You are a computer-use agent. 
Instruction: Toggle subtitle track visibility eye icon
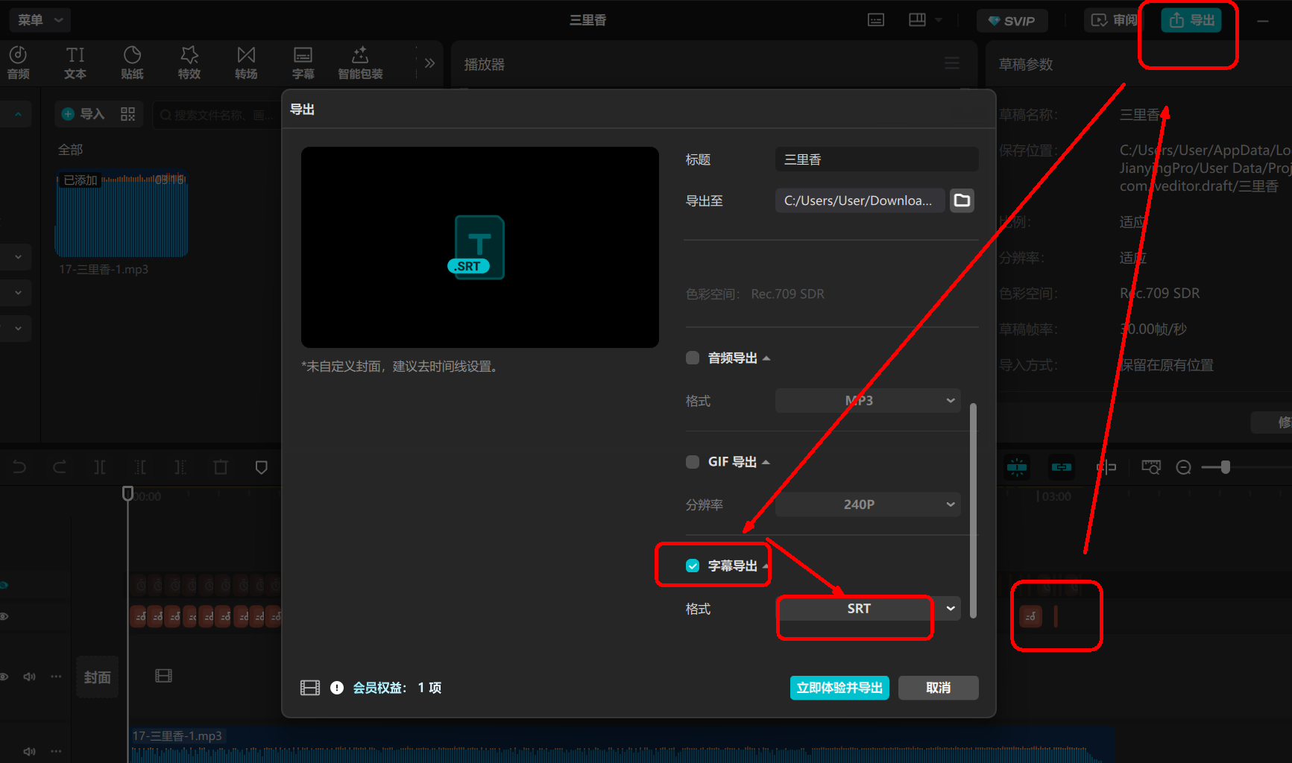[x=4, y=616]
